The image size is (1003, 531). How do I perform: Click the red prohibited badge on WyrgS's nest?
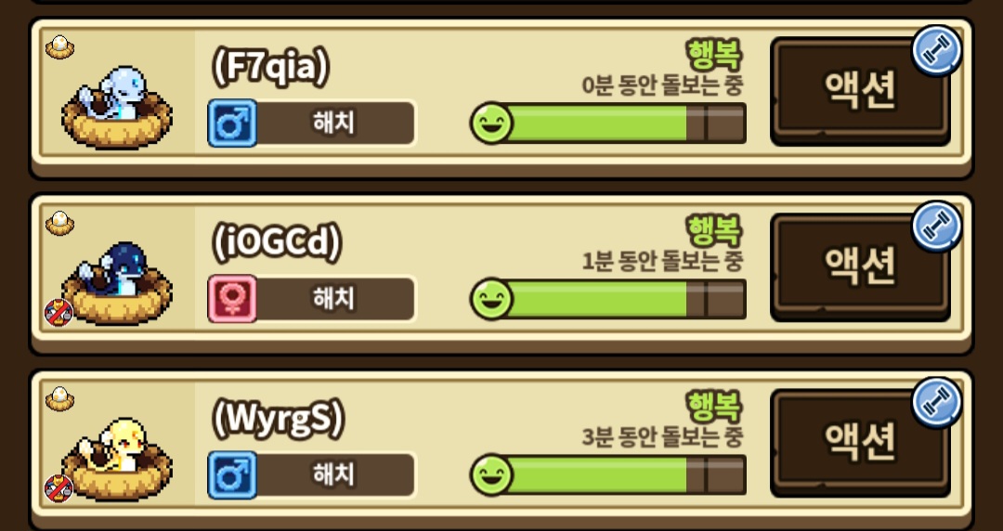point(59,488)
